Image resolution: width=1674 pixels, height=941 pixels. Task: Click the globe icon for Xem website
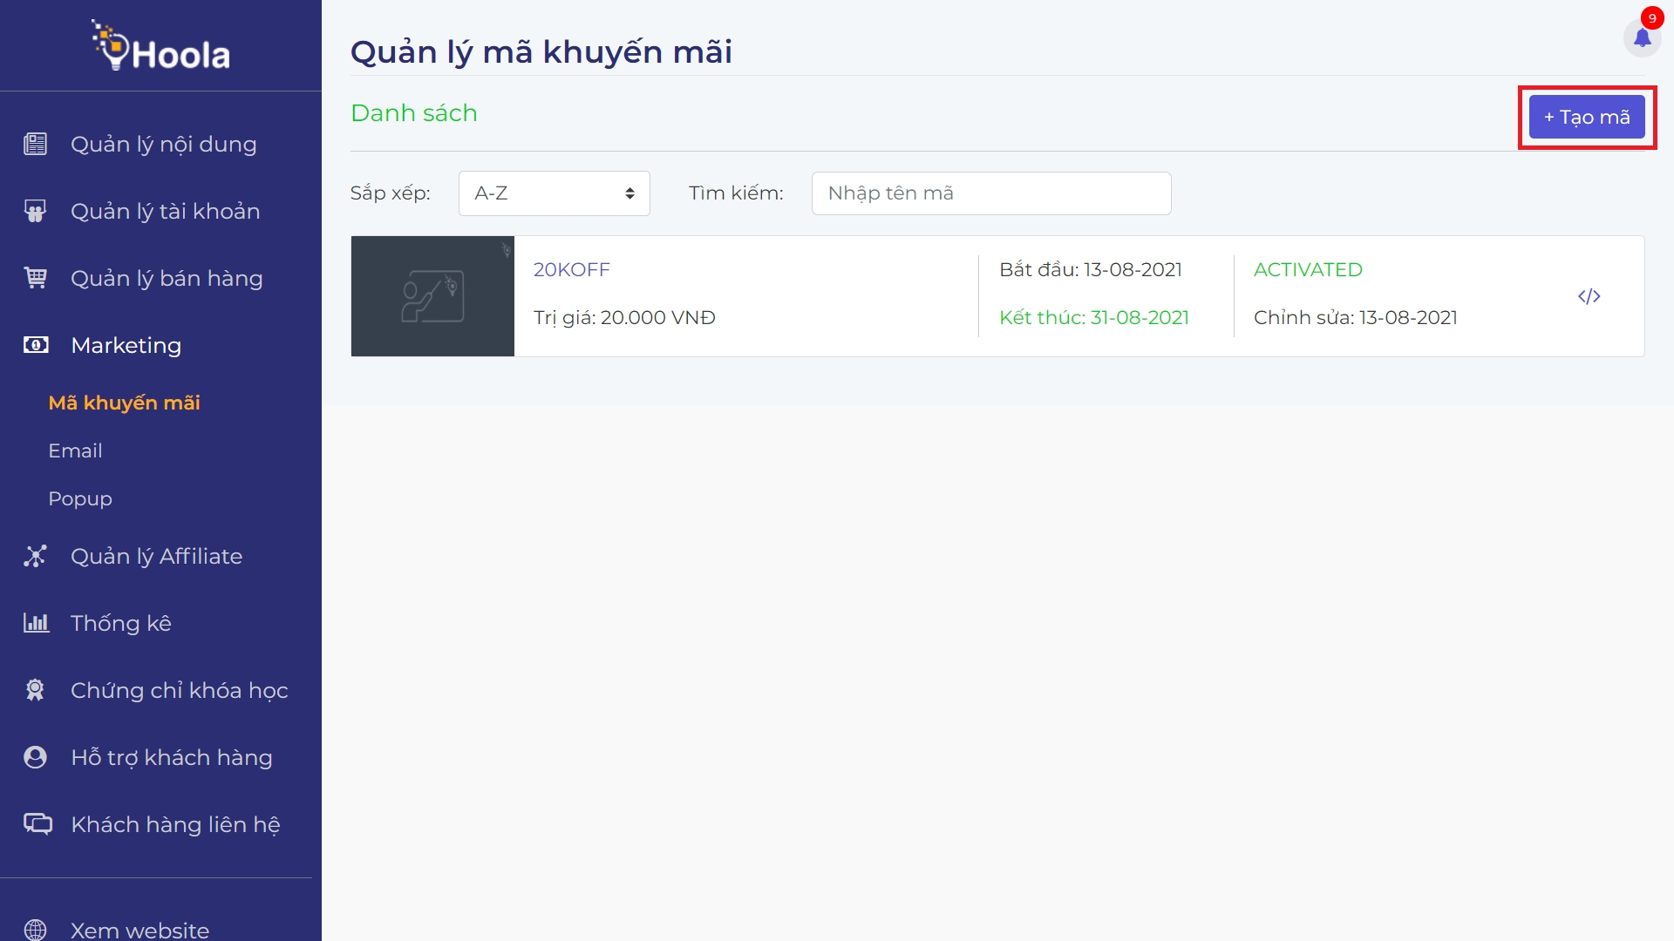[x=36, y=929]
